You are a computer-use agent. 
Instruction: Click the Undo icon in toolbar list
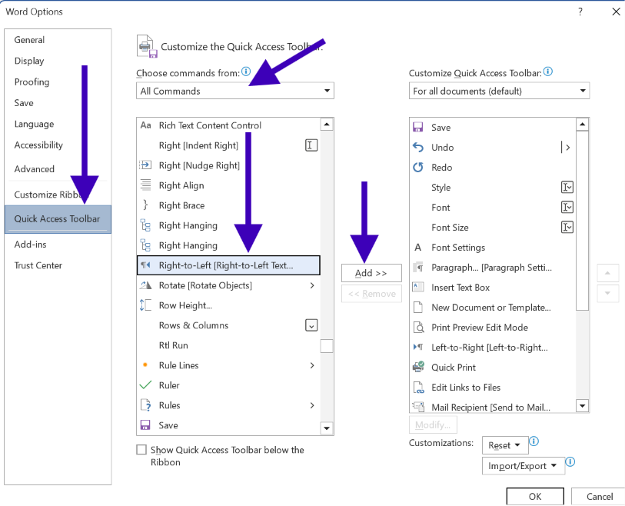tap(417, 147)
